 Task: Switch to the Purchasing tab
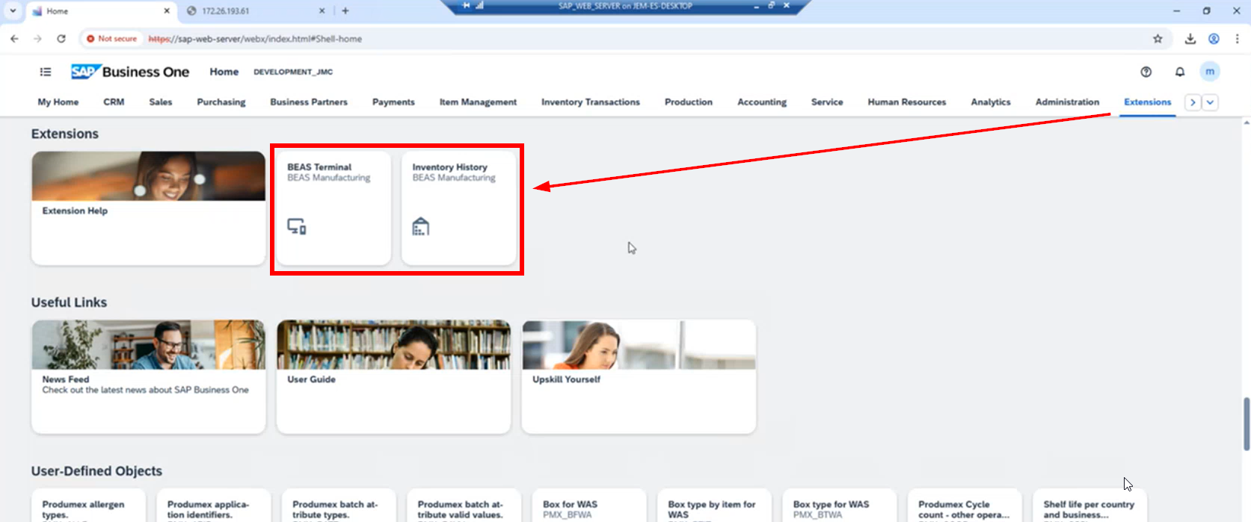tap(221, 102)
